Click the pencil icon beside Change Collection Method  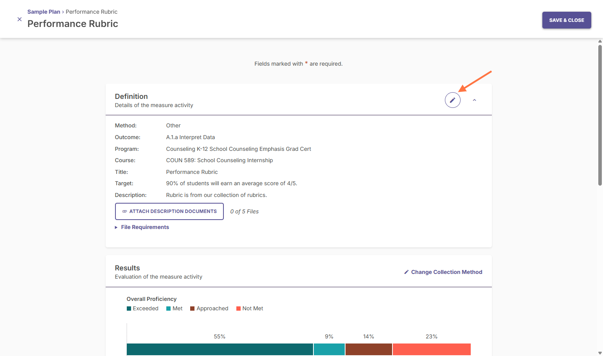(x=407, y=272)
